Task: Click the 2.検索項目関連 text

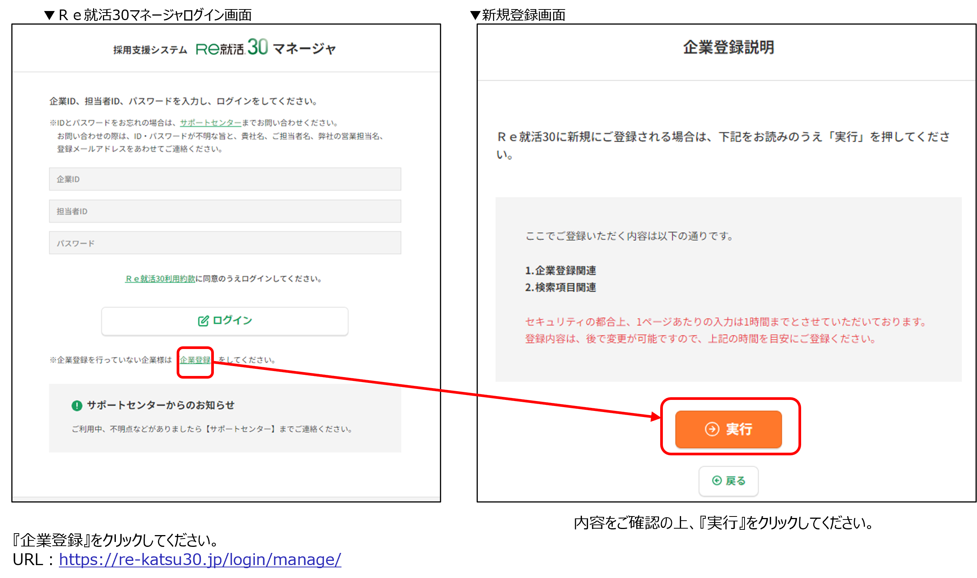Action: point(560,287)
